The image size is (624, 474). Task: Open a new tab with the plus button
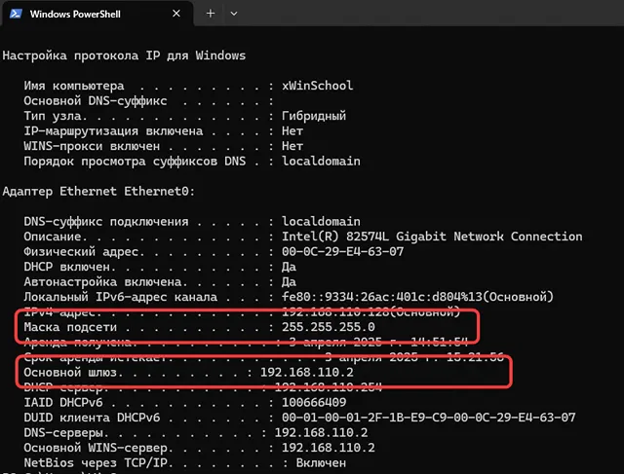point(211,14)
